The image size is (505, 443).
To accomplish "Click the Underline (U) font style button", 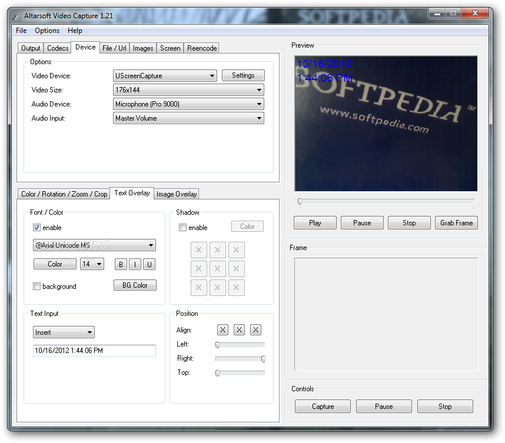I will (149, 264).
